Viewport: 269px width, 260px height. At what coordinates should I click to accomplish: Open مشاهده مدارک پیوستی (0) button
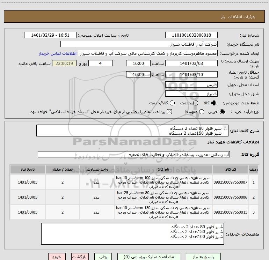(x=149, y=257)
